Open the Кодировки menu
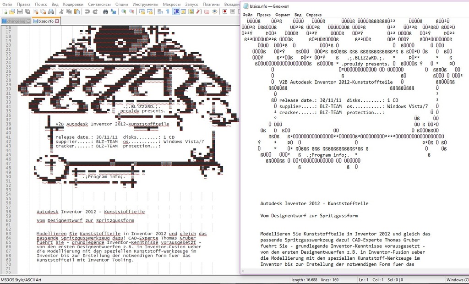Screen dimensions: 469x284 [x=73, y=4]
